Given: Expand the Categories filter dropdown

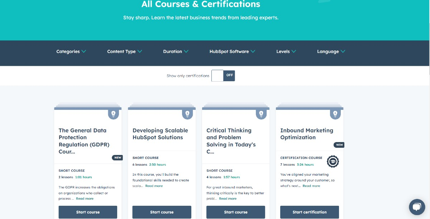Looking at the screenshot, I should click(71, 52).
